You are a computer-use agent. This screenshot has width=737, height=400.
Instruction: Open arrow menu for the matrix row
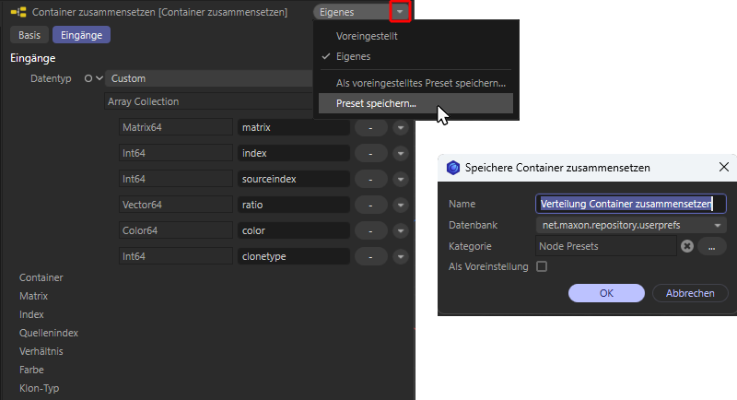click(400, 127)
